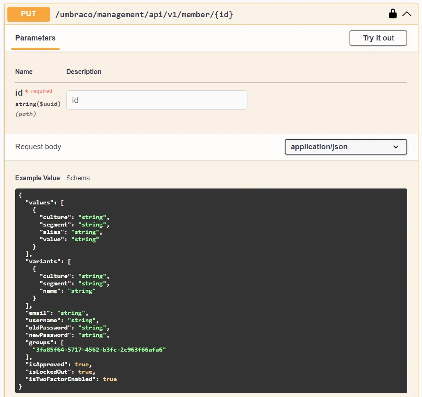Image resolution: width=422 pixels, height=397 pixels.
Task: Click the "variants" key in the example JSON
Action: 43,261
